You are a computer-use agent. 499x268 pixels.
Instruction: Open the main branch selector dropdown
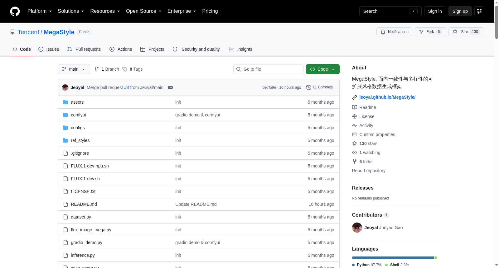point(74,69)
